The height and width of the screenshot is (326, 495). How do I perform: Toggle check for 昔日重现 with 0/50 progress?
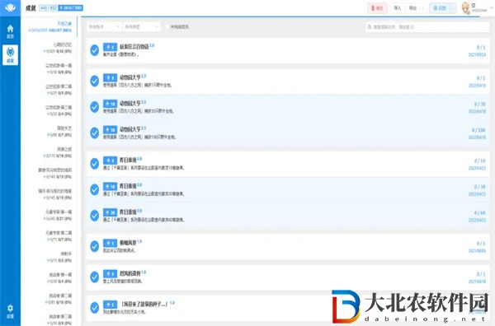[x=94, y=216]
